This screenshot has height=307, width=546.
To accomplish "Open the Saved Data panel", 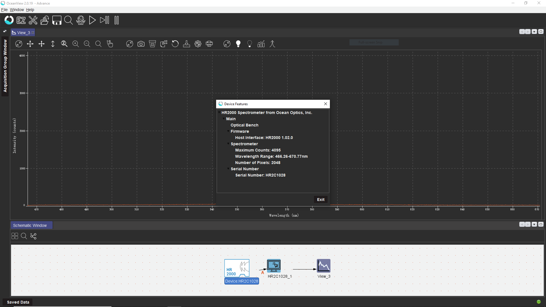I will 18,302.
